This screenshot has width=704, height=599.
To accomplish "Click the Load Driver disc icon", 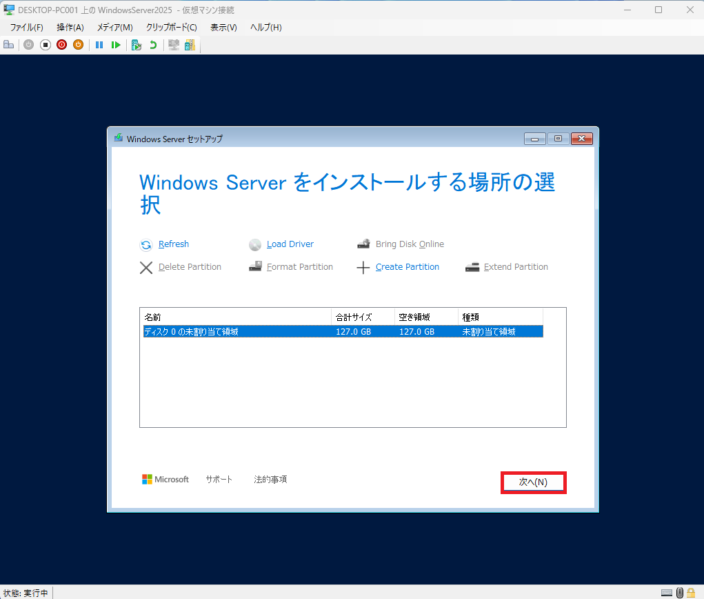I will [x=255, y=244].
